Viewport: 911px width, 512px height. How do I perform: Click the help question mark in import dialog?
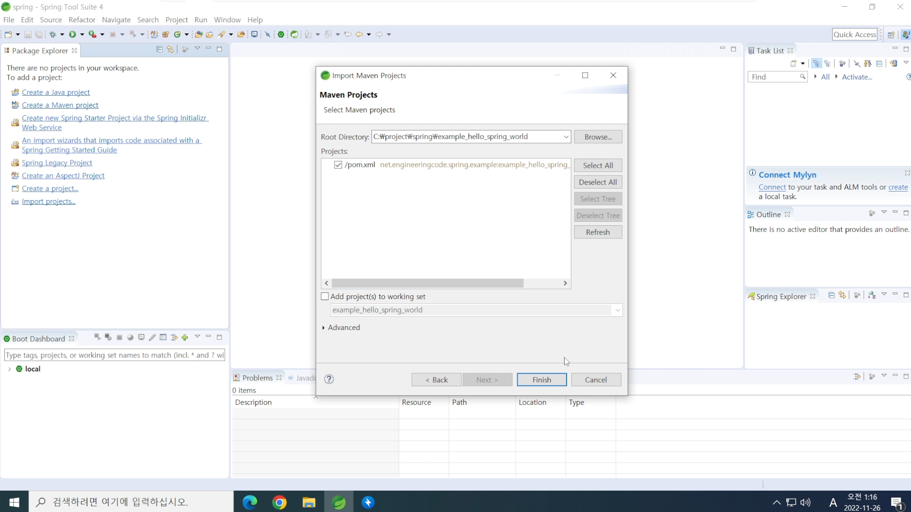pyautogui.click(x=329, y=379)
